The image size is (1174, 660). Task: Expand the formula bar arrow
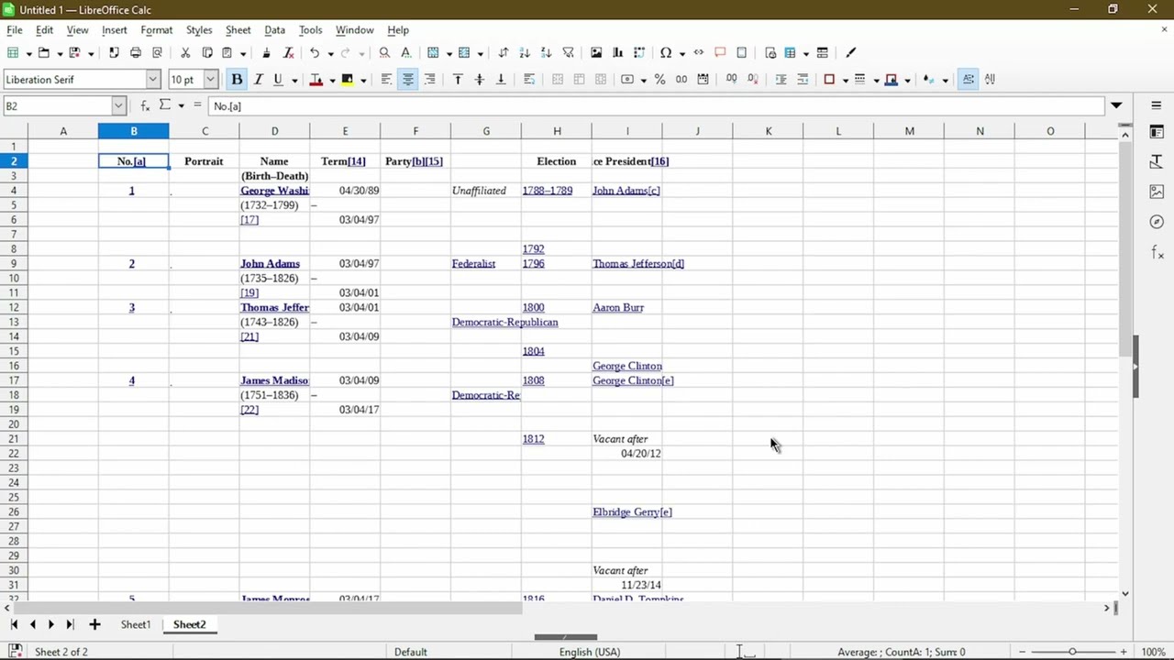(x=1116, y=105)
